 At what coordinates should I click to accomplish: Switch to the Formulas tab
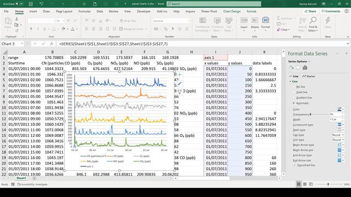(x=84, y=11)
